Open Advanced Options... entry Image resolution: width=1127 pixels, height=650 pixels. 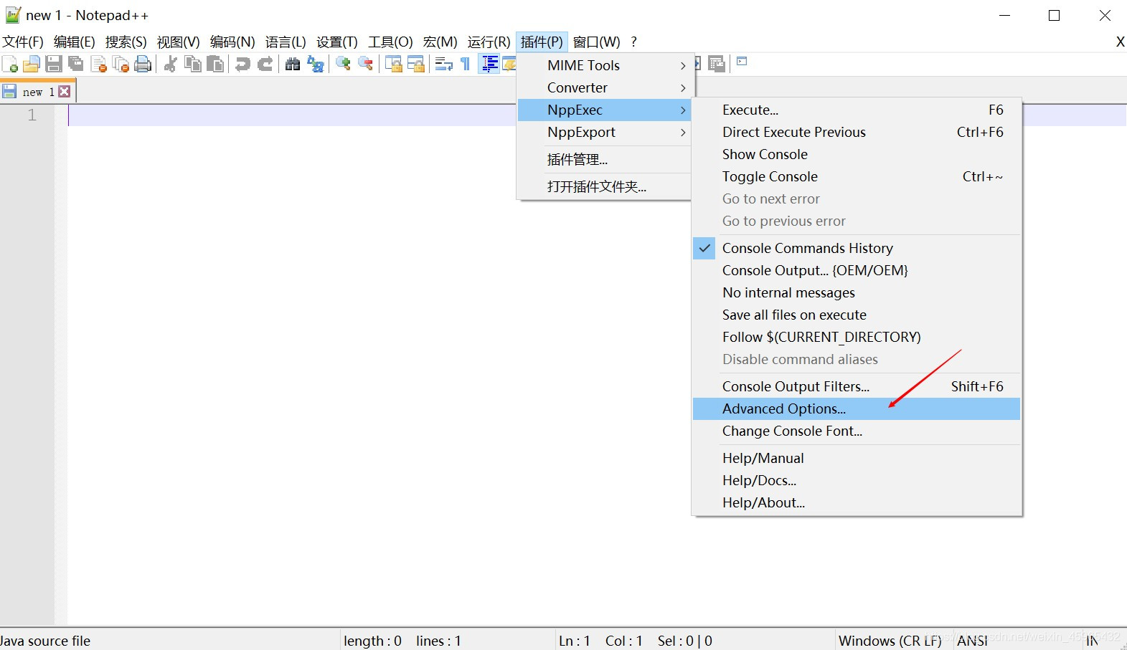(x=857, y=408)
